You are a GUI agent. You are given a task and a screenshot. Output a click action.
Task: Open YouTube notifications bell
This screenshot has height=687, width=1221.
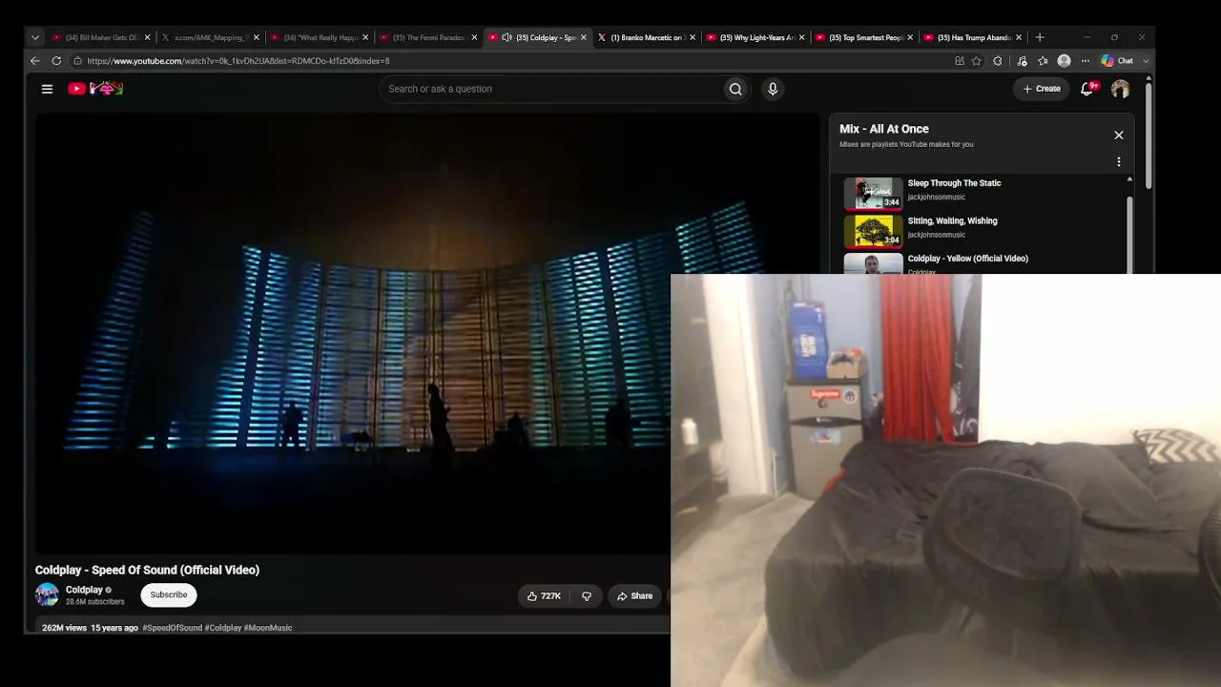pos(1086,89)
